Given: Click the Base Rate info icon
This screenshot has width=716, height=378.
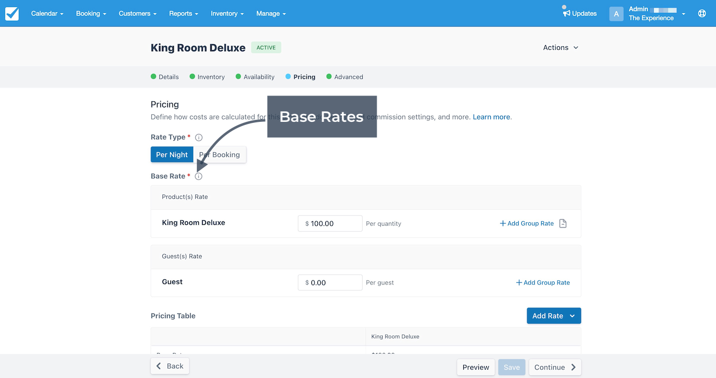Looking at the screenshot, I should point(199,176).
